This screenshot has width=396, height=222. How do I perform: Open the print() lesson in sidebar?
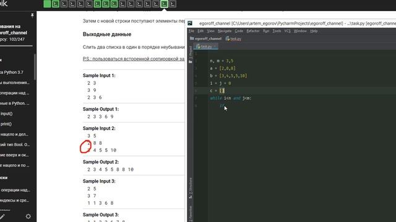pyautogui.click(x=6, y=124)
